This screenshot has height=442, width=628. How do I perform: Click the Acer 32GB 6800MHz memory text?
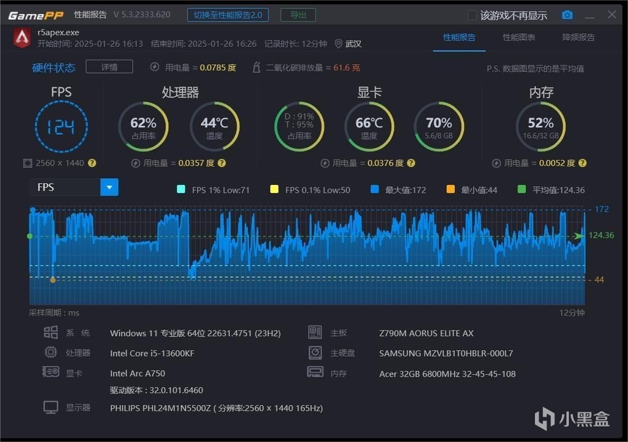click(x=447, y=374)
